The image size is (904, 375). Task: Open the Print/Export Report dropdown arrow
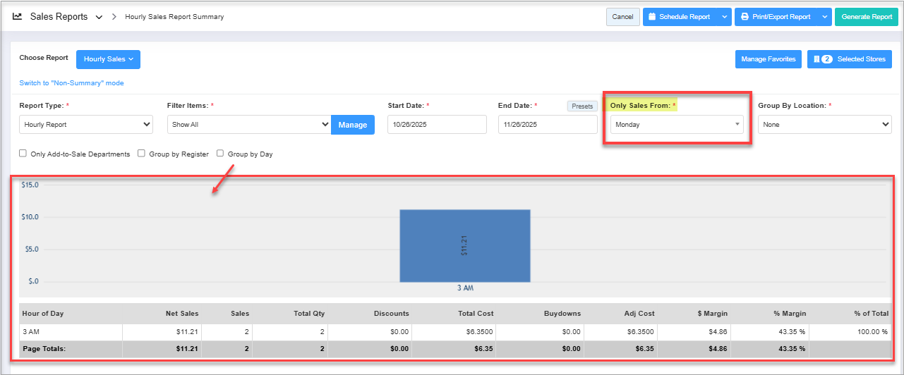tap(824, 17)
